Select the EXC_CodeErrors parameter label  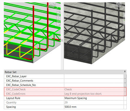16,94
